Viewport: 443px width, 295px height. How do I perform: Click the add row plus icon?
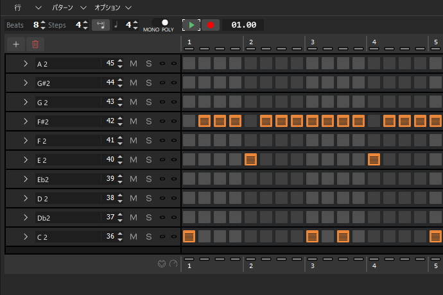click(15, 44)
